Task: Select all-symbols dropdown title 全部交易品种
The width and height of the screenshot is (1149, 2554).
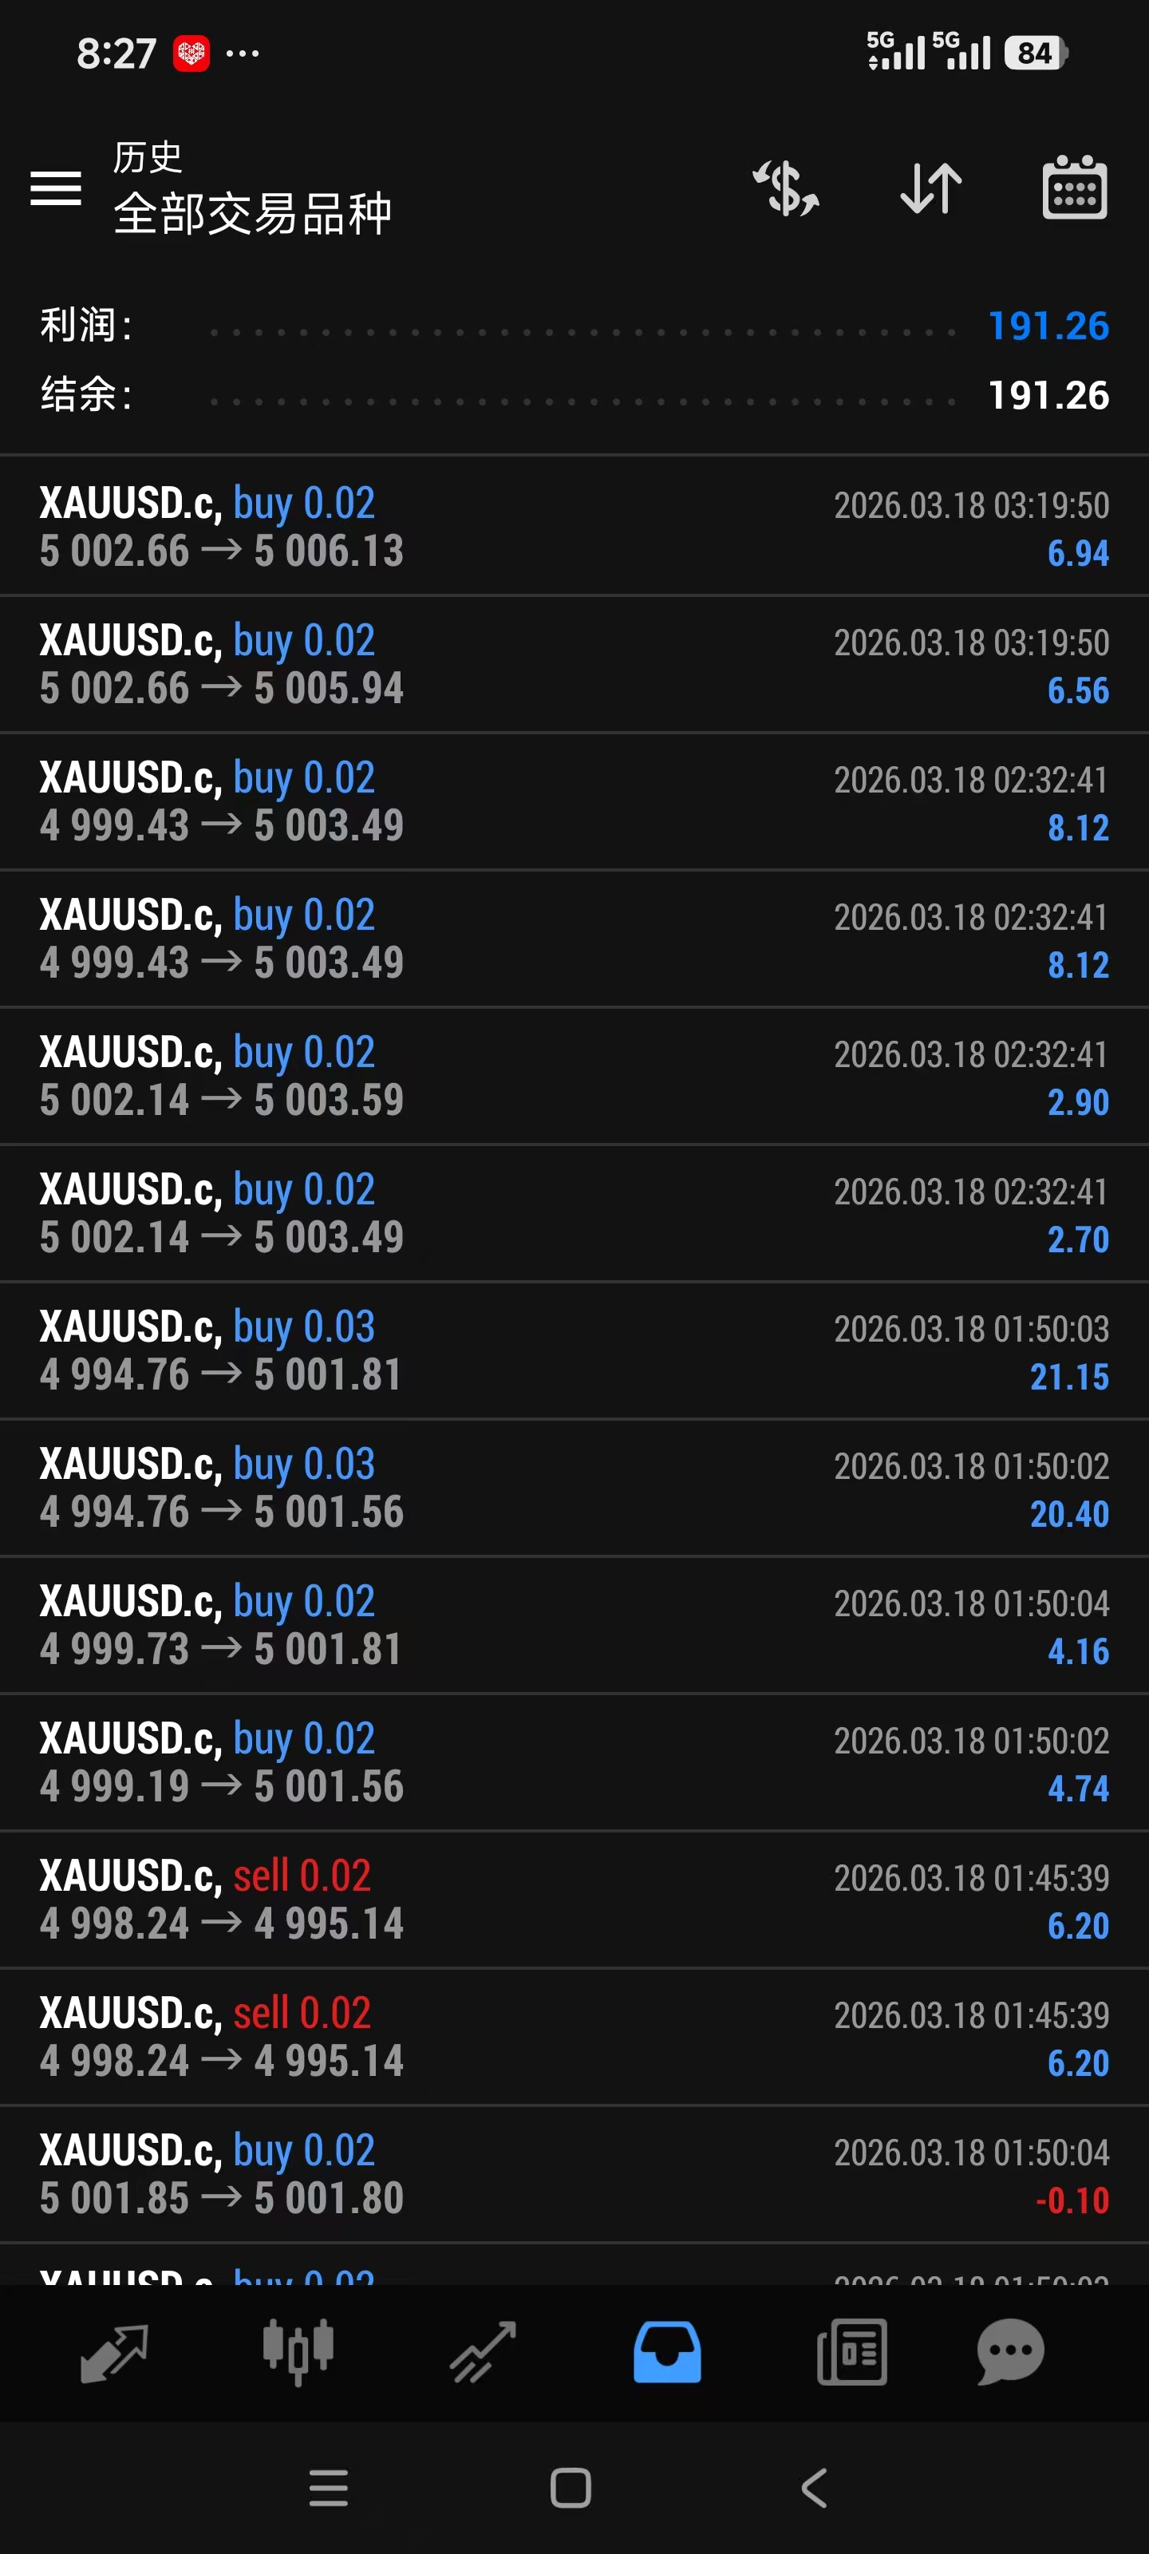Action: pos(253,213)
